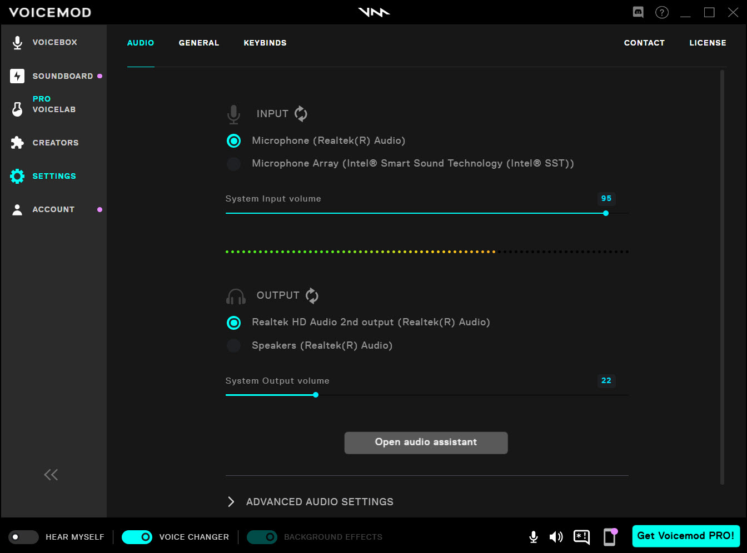Collapse the left sidebar
Viewport: 747px width, 553px height.
pyautogui.click(x=51, y=475)
